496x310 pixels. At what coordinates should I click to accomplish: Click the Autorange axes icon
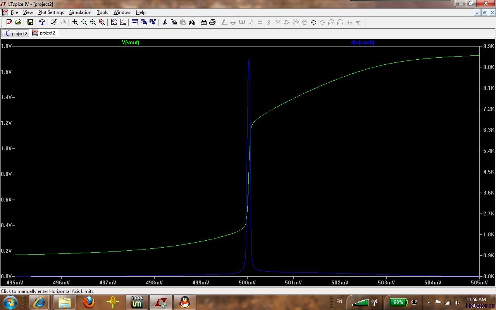point(123,22)
